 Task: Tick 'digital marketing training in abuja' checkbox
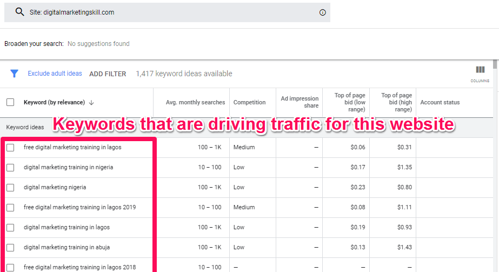pyautogui.click(x=10, y=247)
